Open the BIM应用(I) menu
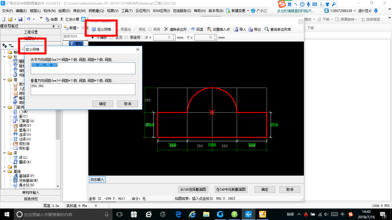The height and width of the screenshot is (220, 392). coord(162,11)
